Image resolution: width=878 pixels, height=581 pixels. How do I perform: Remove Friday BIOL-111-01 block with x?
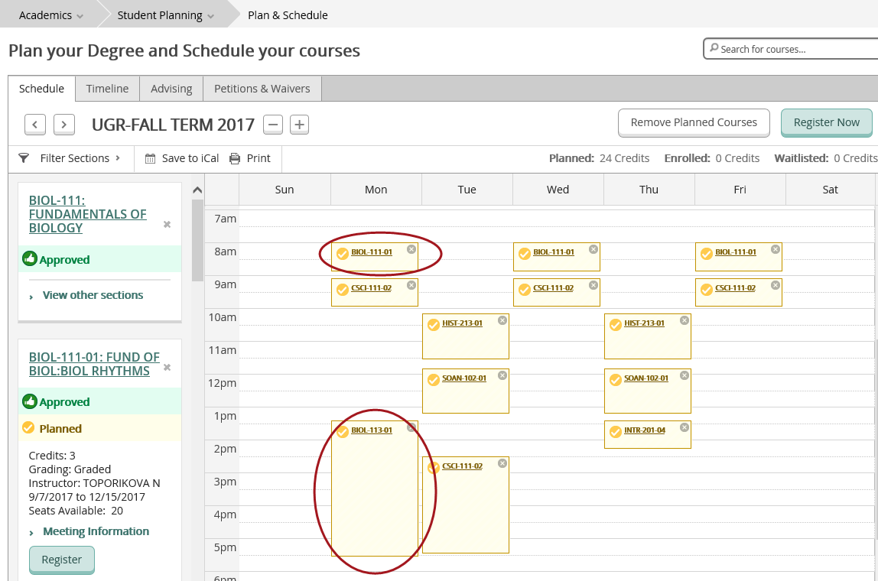point(775,249)
